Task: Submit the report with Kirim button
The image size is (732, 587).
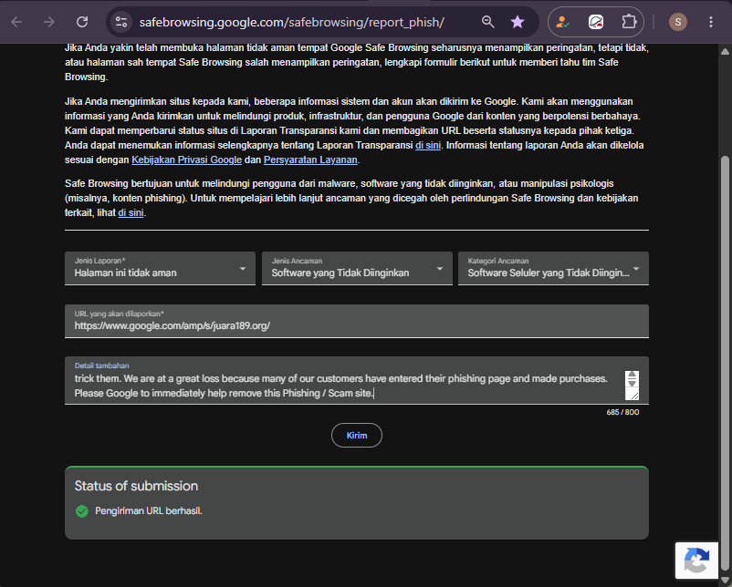Action: [357, 436]
